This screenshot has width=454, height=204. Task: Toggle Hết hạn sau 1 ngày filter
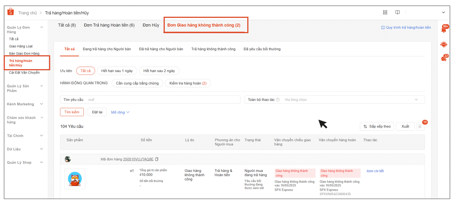pyautogui.click(x=117, y=71)
